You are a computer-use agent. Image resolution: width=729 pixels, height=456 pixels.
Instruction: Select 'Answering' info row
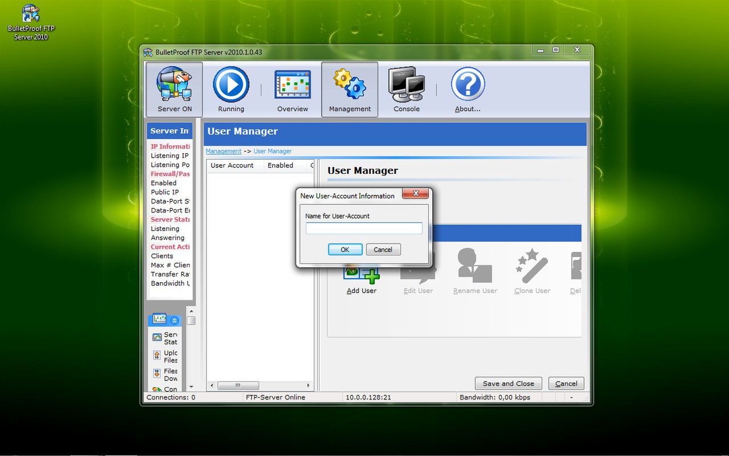pos(167,238)
